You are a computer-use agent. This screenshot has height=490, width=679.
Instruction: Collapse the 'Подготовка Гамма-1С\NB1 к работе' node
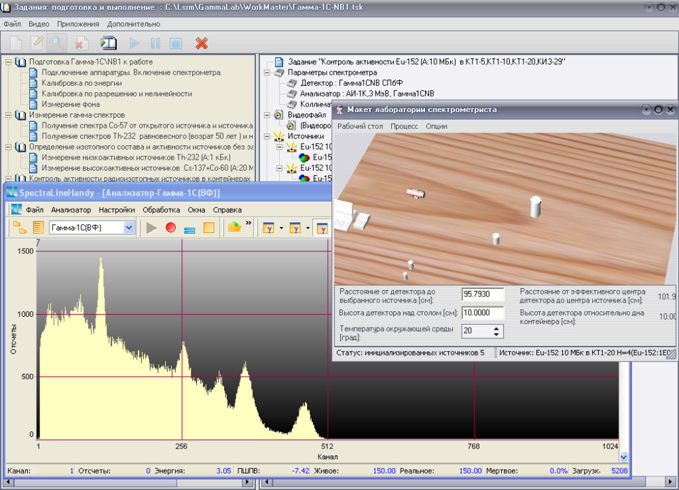pos(9,61)
